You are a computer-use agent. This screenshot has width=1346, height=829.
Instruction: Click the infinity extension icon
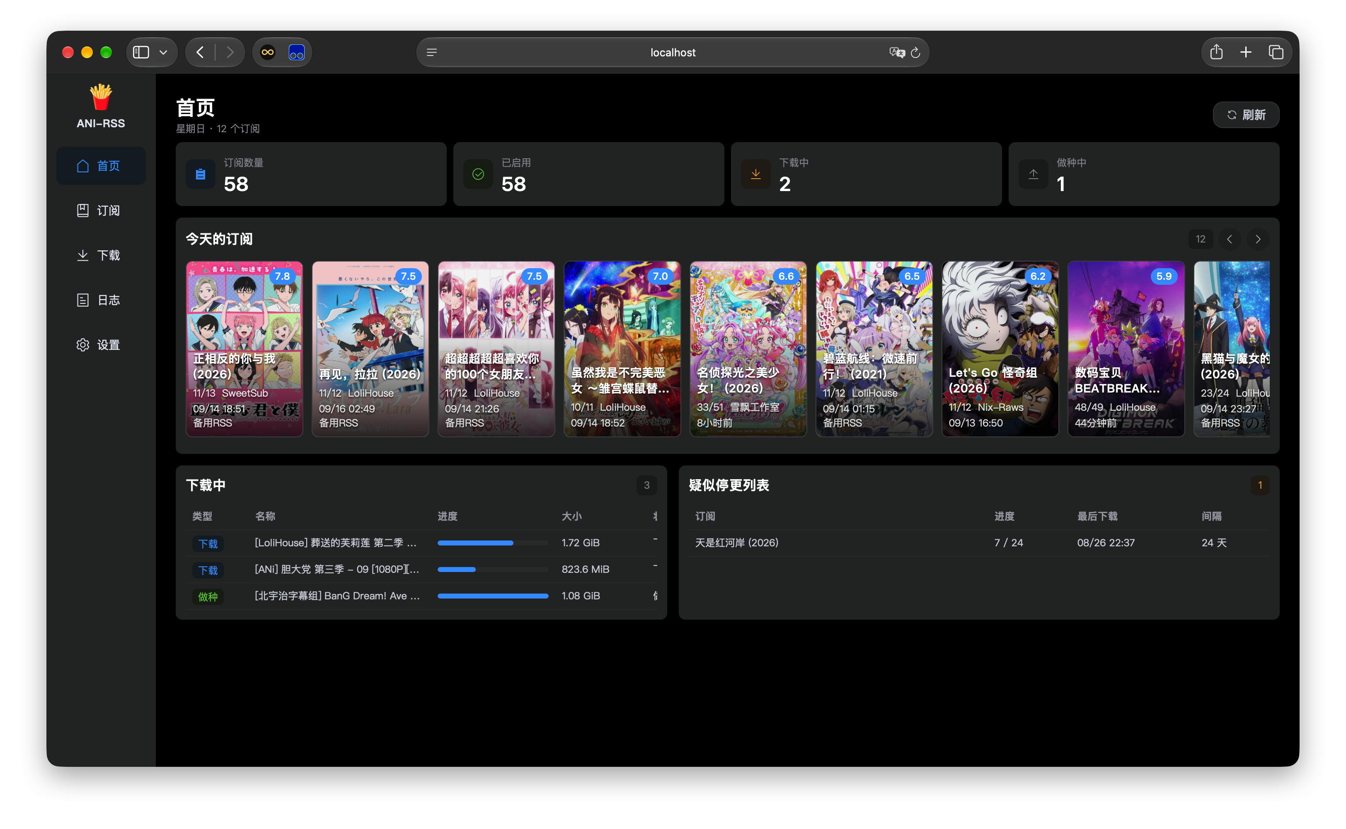click(267, 52)
